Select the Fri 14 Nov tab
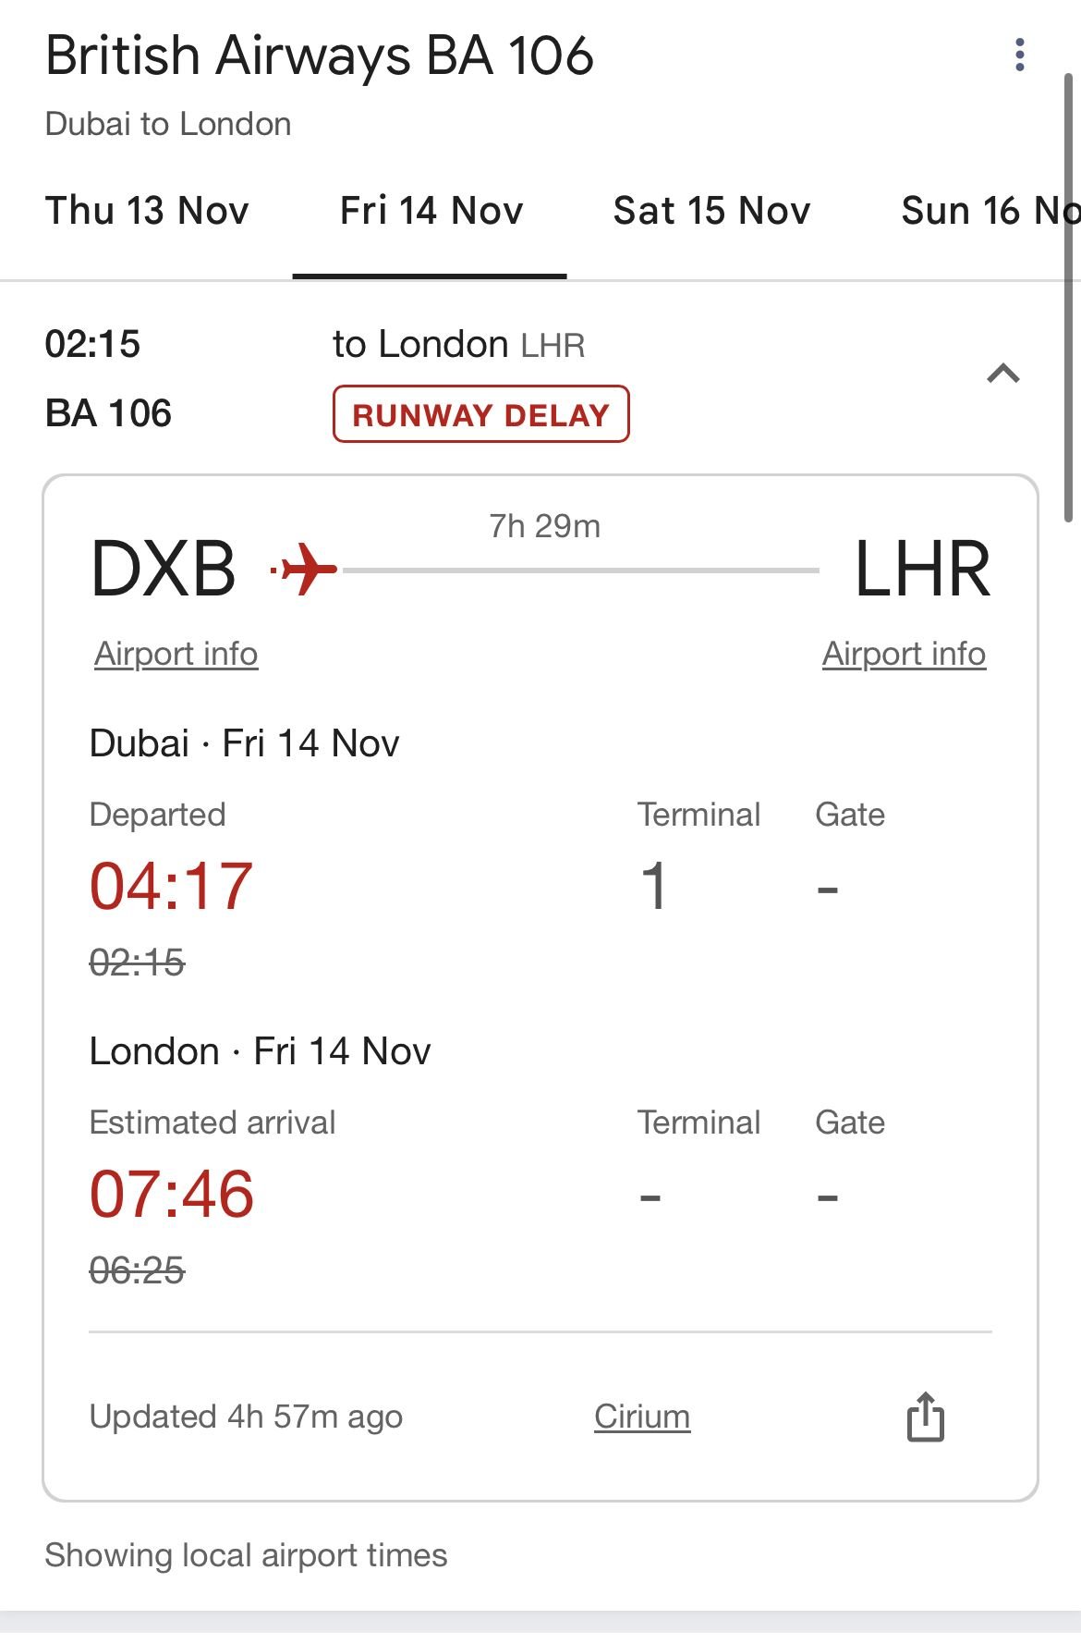1081x1644 pixels. tap(431, 211)
